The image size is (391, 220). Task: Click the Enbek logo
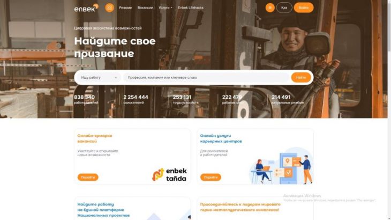point(86,8)
